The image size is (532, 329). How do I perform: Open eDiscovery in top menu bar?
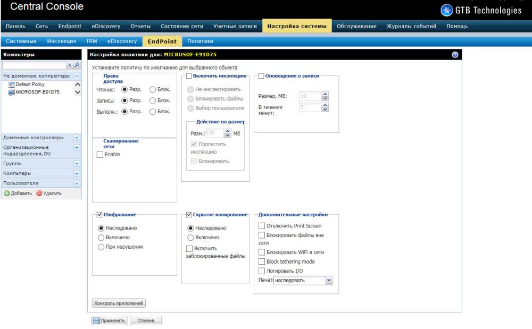pos(106,27)
